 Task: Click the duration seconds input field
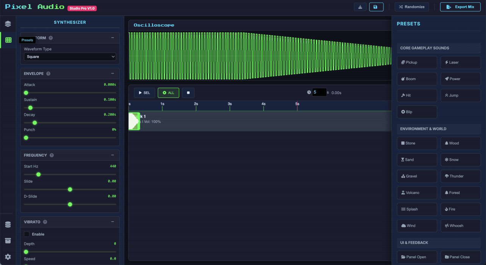pos(319,92)
